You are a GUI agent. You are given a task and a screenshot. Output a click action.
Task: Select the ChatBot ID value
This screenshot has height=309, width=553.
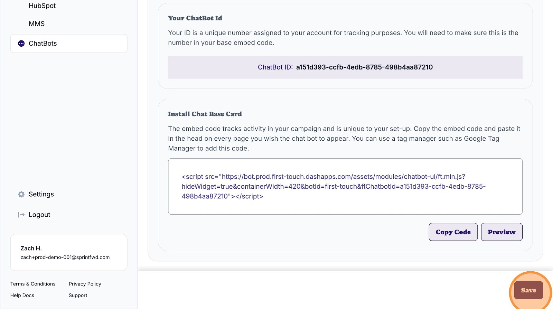click(364, 67)
